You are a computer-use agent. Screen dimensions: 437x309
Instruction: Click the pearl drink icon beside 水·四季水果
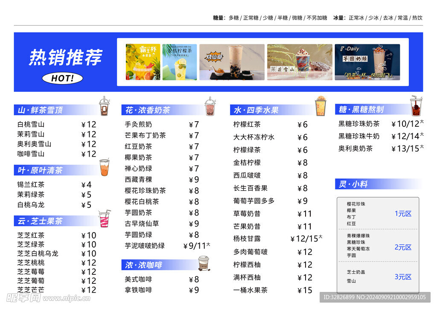click(x=321, y=107)
